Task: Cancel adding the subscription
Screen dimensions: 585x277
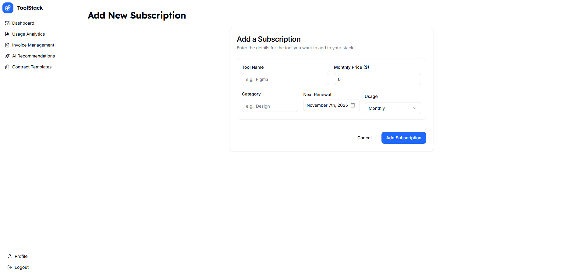Action: [364, 138]
